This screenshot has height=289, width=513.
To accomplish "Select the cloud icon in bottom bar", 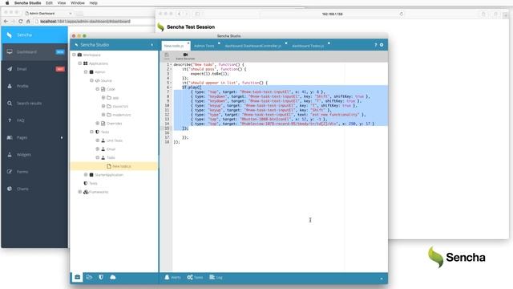I will click(x=113, y=277).
